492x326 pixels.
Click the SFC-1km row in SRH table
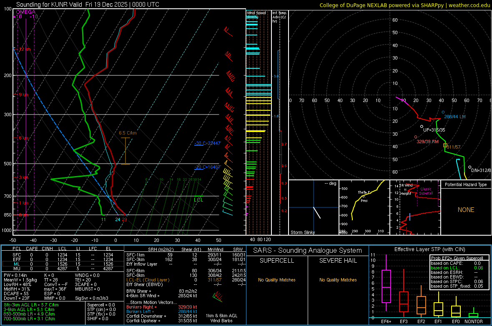click(186, 255)
